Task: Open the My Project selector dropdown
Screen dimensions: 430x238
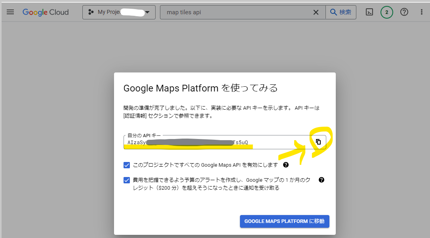Action: click(x=119, y=12)
